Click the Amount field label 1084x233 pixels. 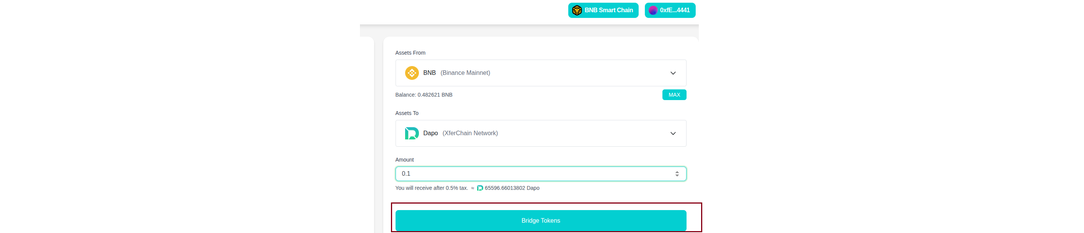coord(404,160)
